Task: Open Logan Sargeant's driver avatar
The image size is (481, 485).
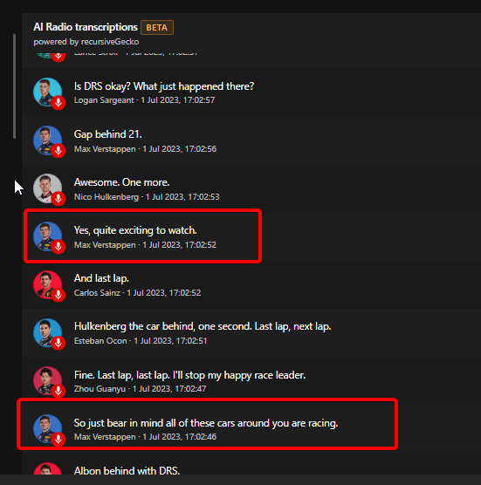Action: [x=47, y=92]
